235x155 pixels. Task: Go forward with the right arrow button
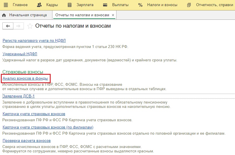pyautogui.click(x=18, y=26)
